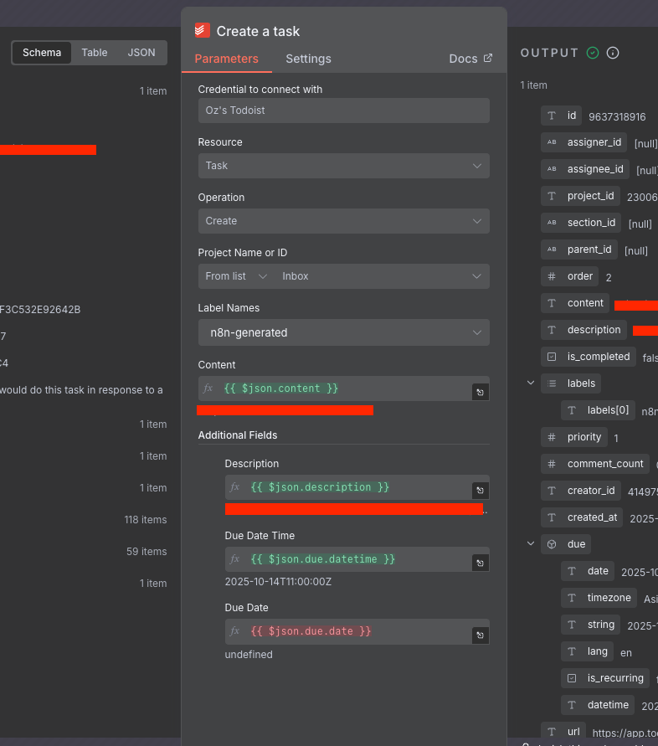
Task: Open expression editor for Due Date field
Action: 480,634
